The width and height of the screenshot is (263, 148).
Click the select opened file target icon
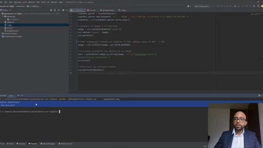pos(51,10)
